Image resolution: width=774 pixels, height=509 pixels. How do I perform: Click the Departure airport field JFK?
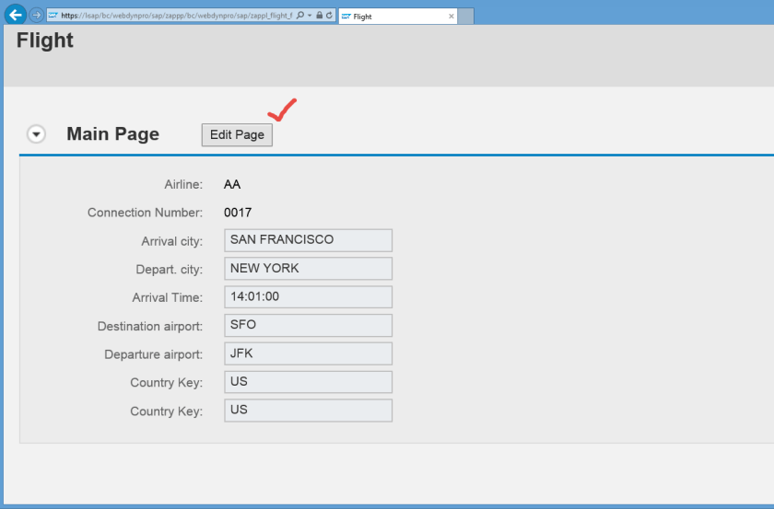pyautogui.click(x=308, y=353)
